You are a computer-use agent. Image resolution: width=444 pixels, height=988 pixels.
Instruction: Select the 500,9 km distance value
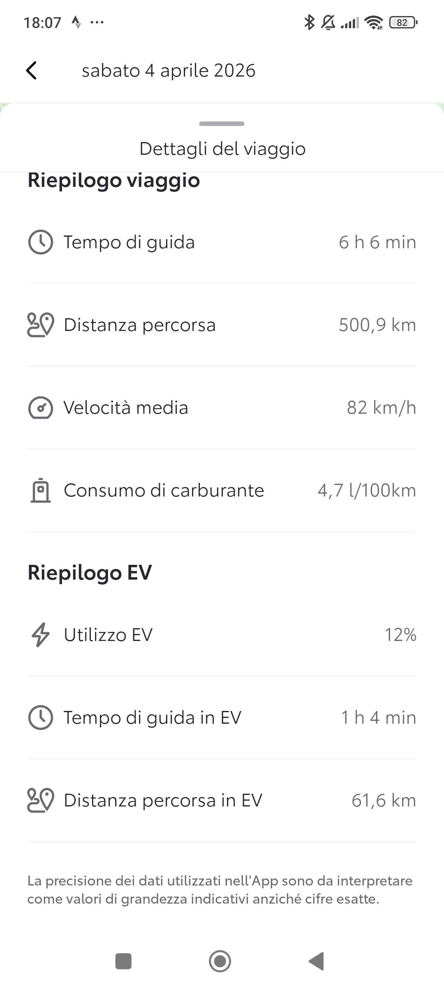pyautogui.click(x=377, y=325)
